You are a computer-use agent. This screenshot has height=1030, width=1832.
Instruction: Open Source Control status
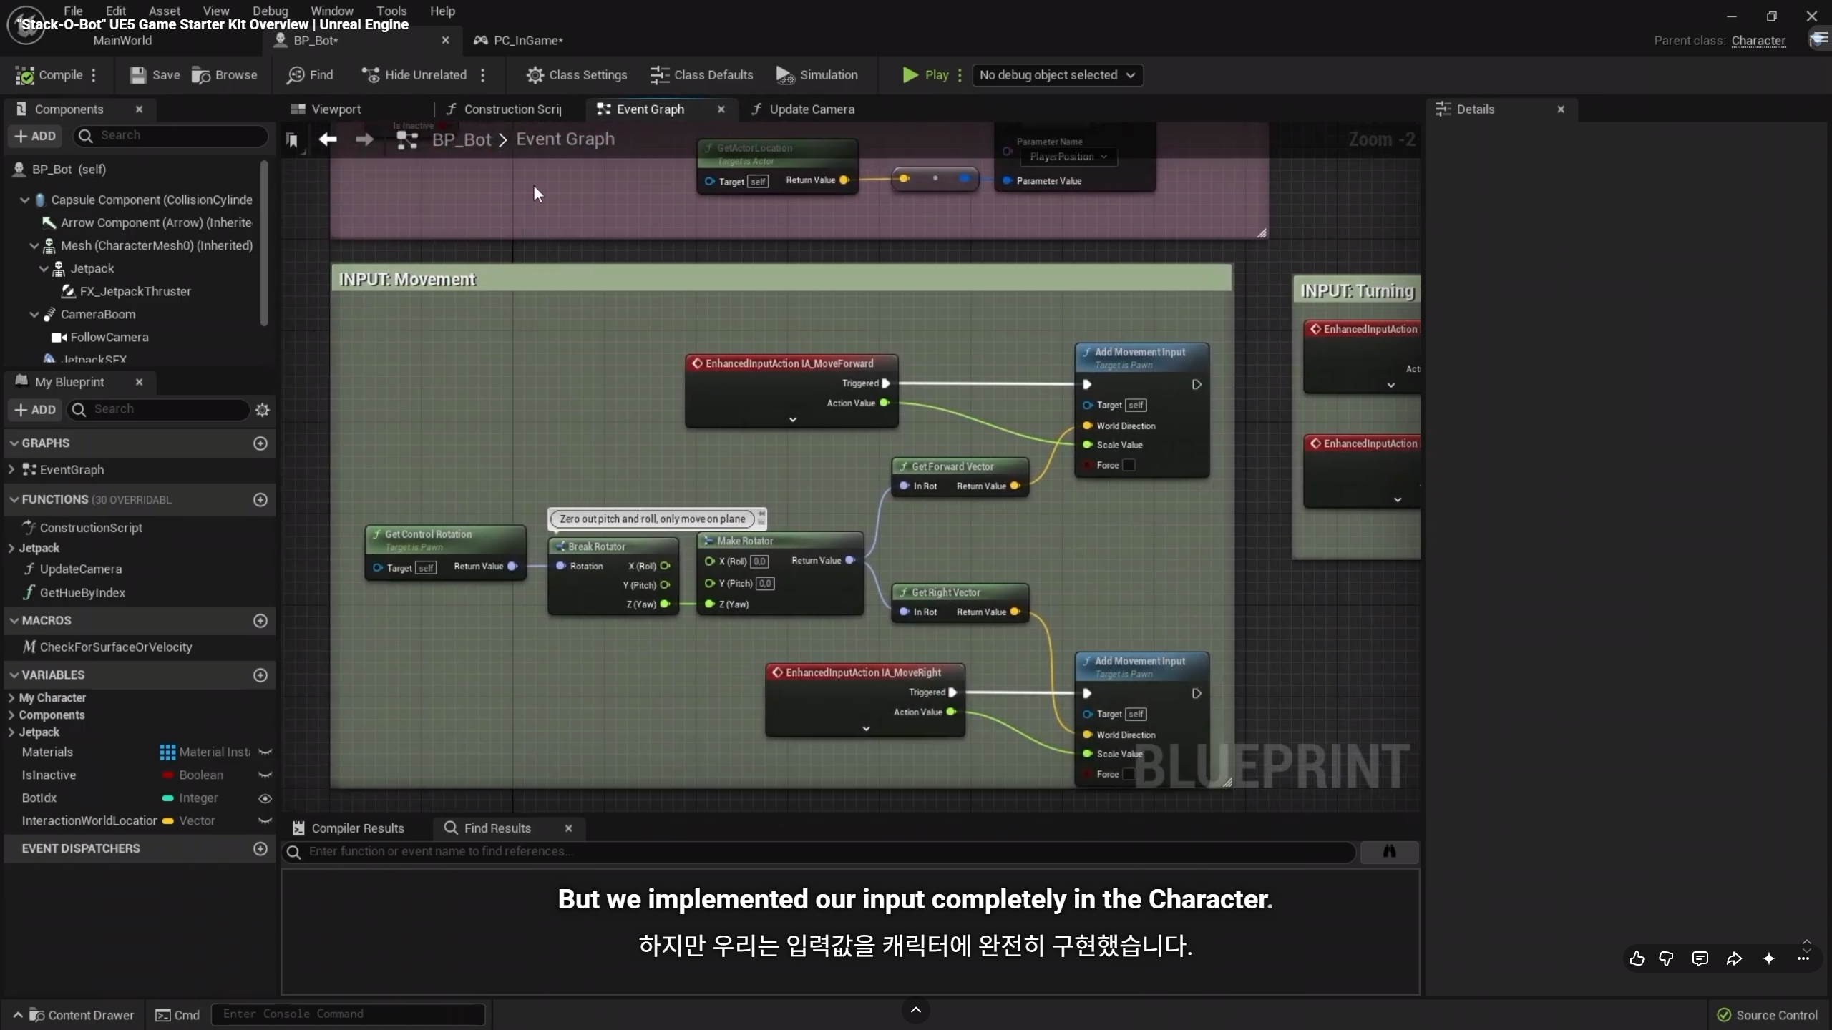tap(1768, 1015)
